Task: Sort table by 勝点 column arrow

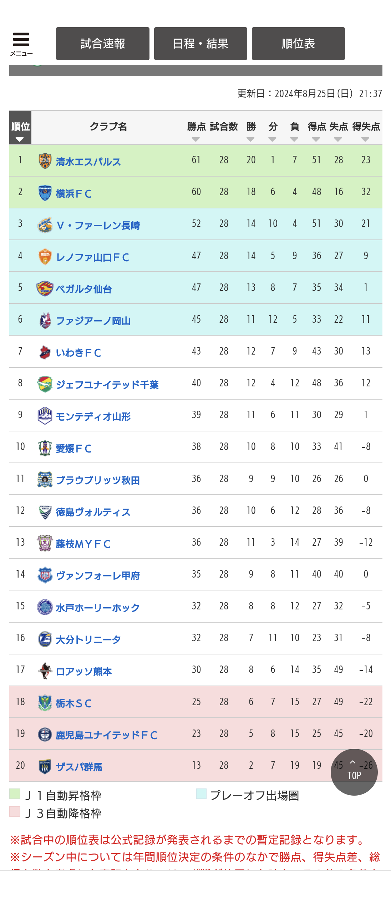Action: coord(195,139)
